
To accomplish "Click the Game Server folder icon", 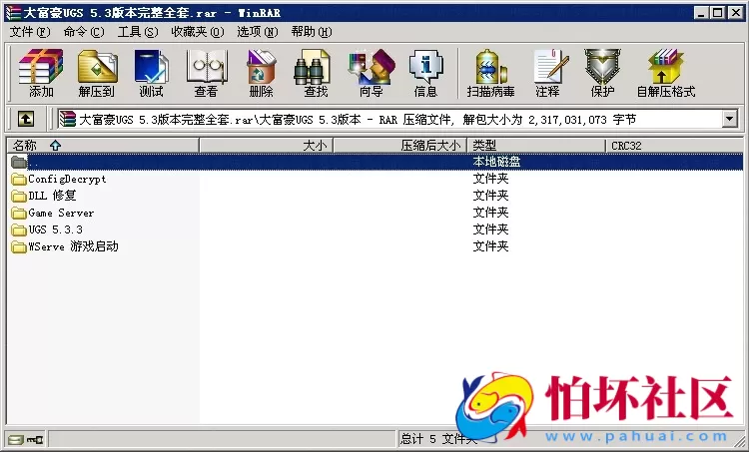I will pyautogui.click(x=19, y=214).
